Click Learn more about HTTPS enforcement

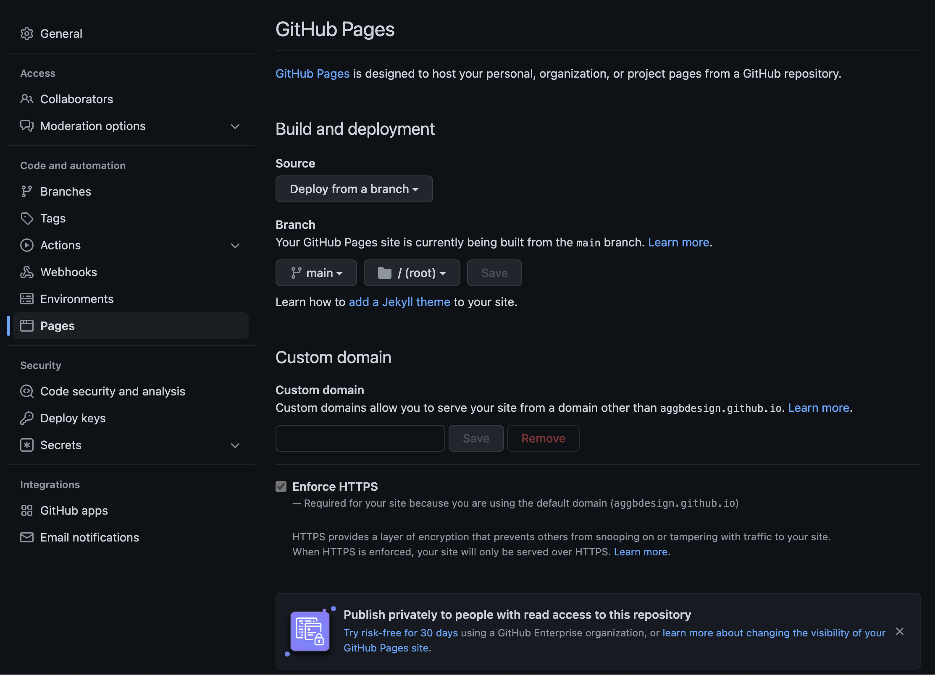[x=641, y=552]
